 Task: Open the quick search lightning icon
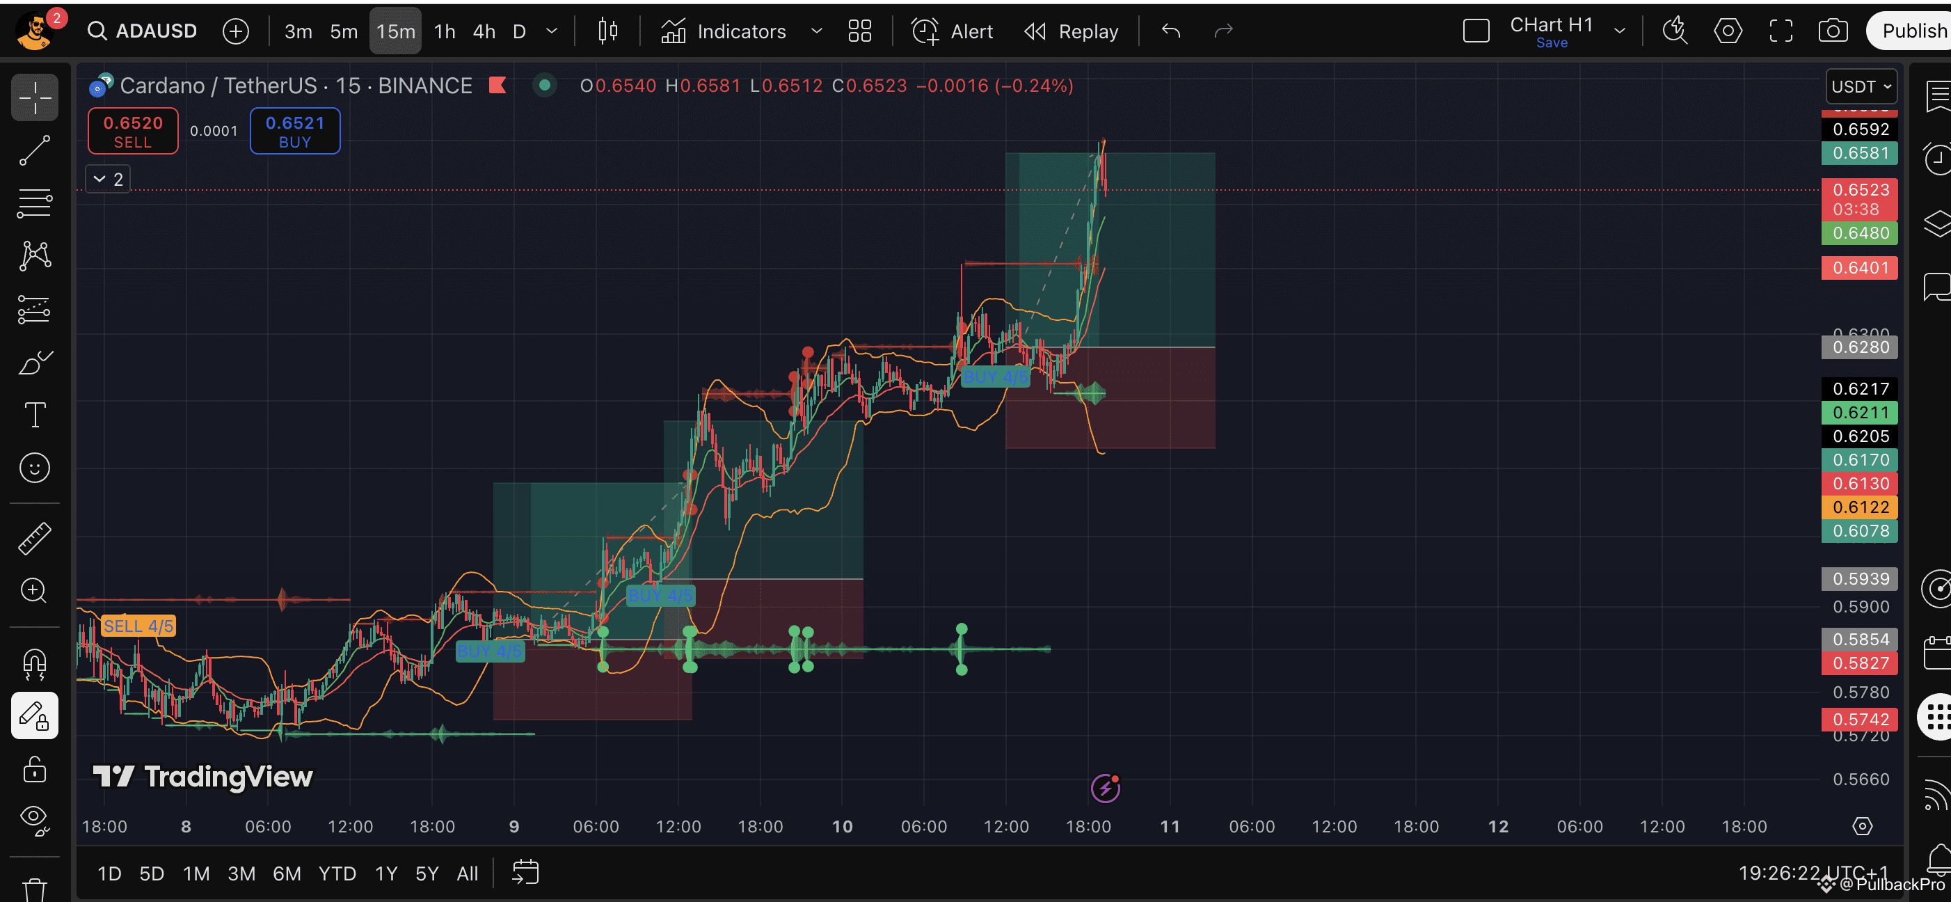pos(1675,31)
